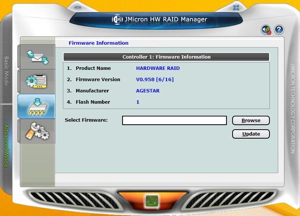Toggle the speaker beeper mute icon
The height and width of the screenshot is (216, 300).
pos(266,29)
